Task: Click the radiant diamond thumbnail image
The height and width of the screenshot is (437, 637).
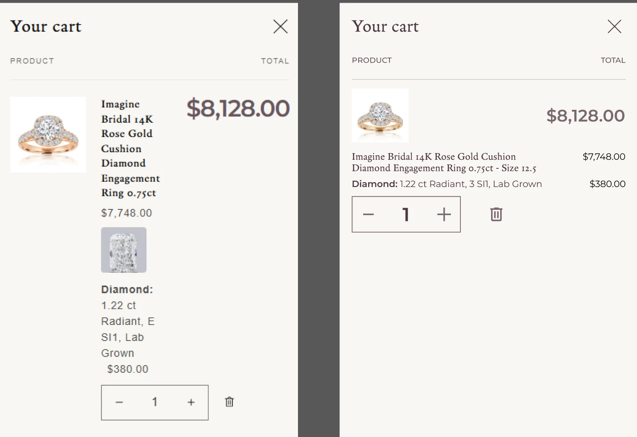Action: click(124, 250)
